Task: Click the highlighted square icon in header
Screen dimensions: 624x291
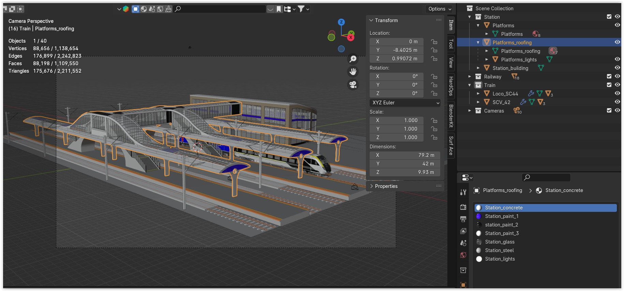Action: 135,9
